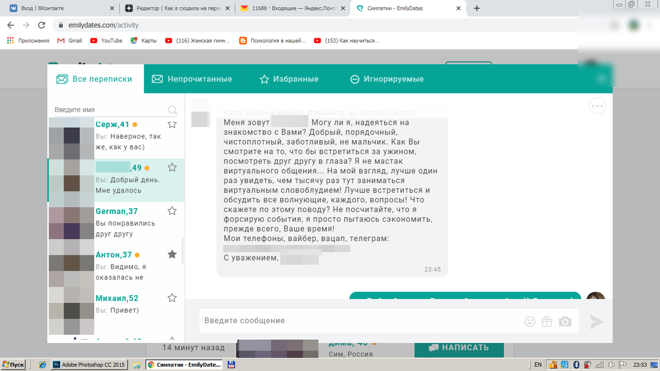660x371 pixels.
Task: Star the Михаил,52 conversation
Action: tap(172, 297)
